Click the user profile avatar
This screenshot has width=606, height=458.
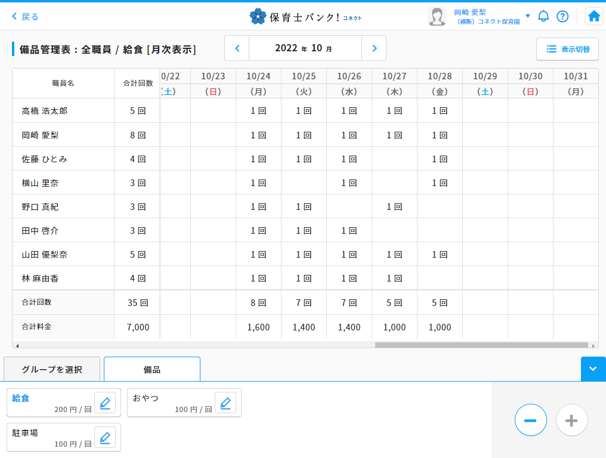pyautogui.click(x=437, y=17)
